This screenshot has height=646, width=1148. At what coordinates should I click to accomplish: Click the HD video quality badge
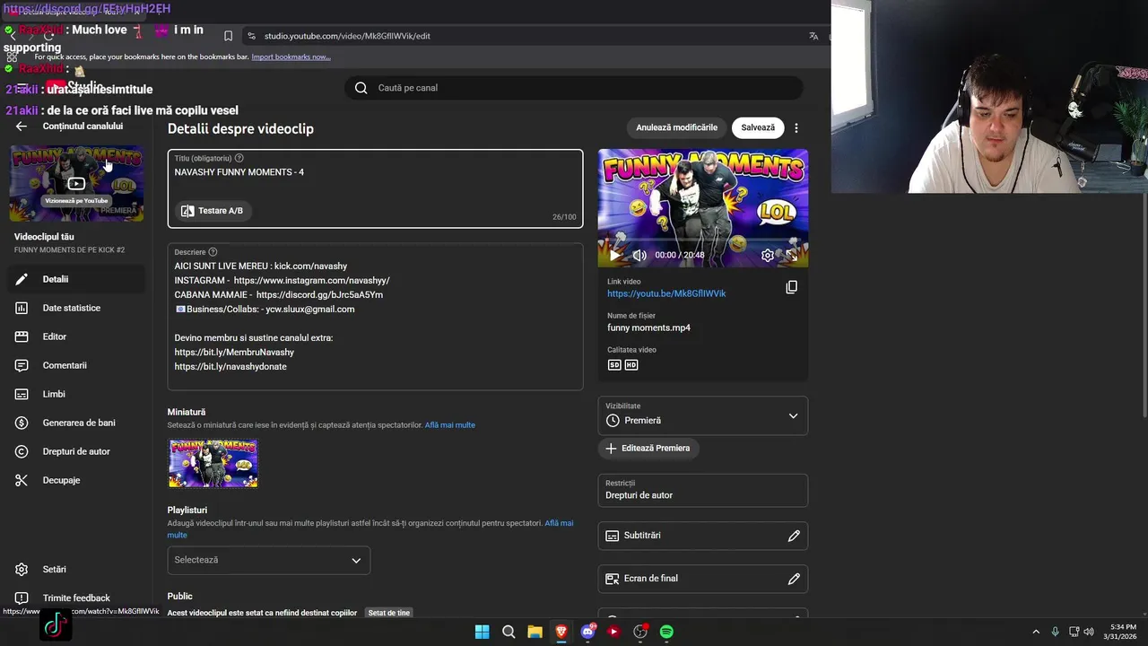coord(631,365)
